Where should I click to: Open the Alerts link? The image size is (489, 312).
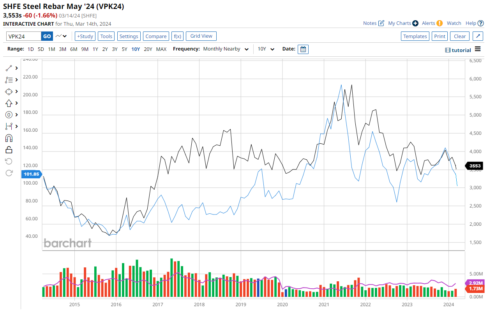click(x=432, y=23)
